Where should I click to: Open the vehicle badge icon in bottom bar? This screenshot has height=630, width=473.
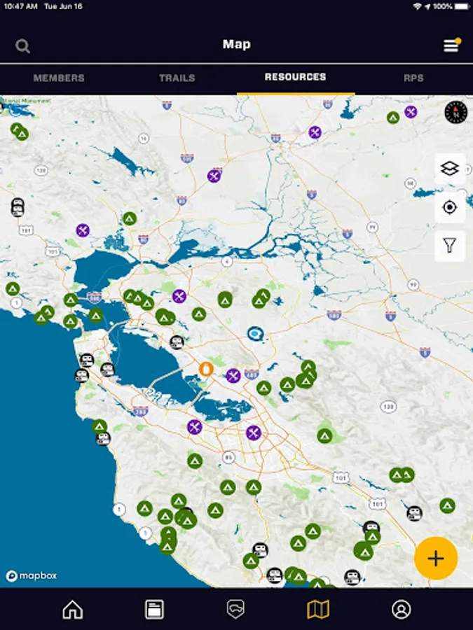coord(235,610)
